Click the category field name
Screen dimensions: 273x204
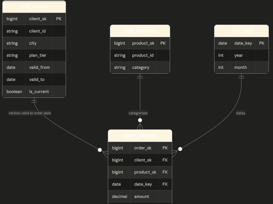(141, 68)
